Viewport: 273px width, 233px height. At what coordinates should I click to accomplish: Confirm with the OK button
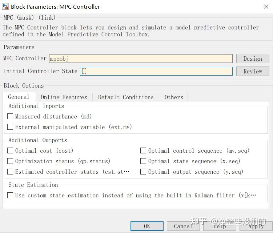tap(147, 226)
